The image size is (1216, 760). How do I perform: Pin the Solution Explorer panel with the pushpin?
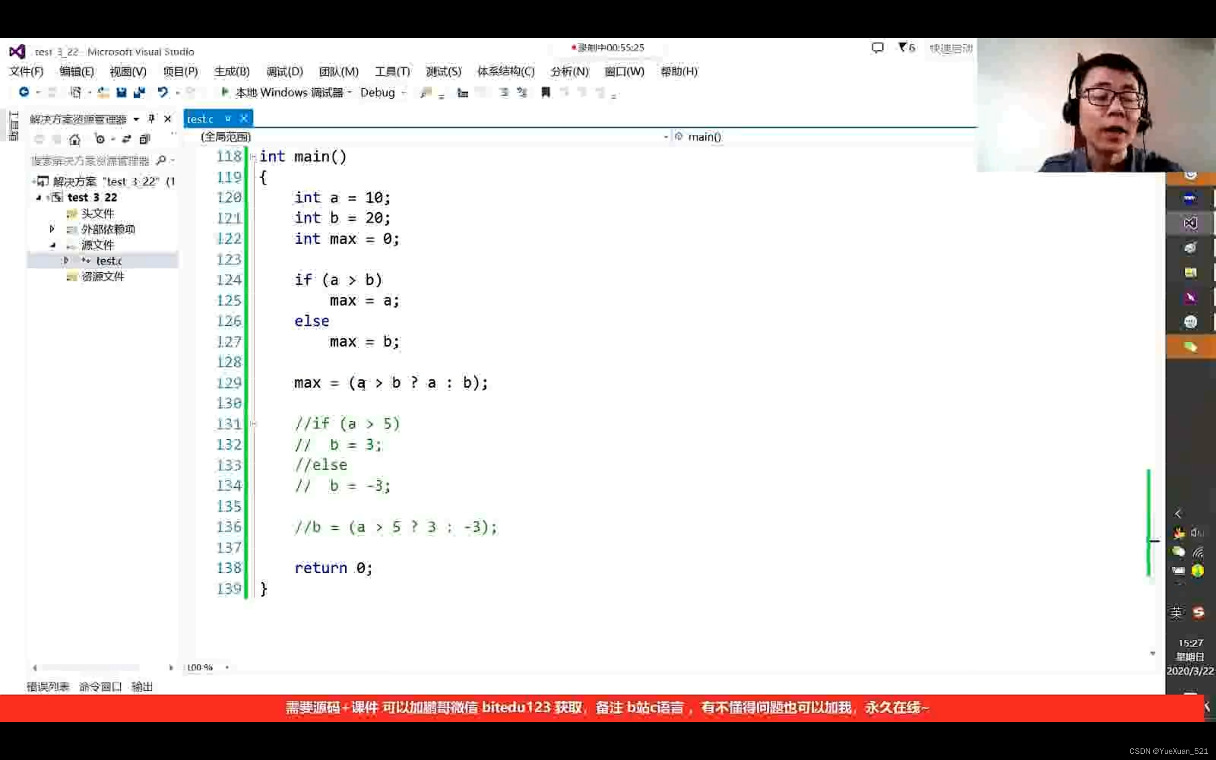pyautogui.click(x=151, y=119)
